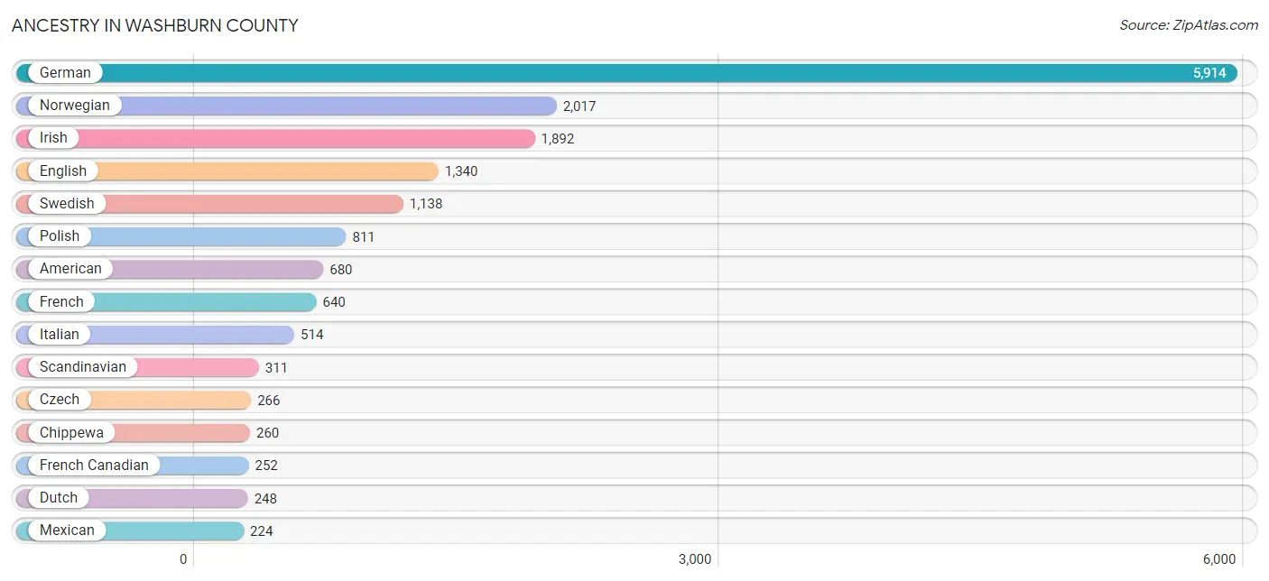Select the Scandinavian ancestry label
1269x581 pixels.
pos(83,366)
